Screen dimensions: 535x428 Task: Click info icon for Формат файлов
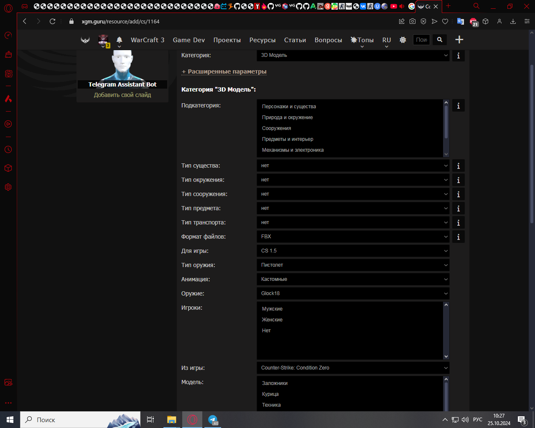[x=459, y=237]
